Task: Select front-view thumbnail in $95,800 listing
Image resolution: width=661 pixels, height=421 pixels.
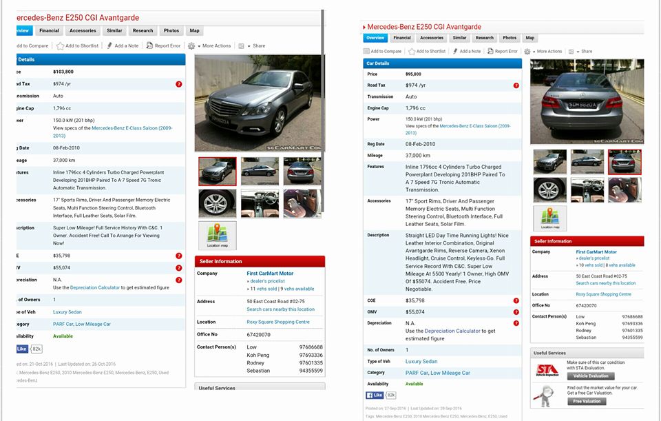Action: [549, 162]
